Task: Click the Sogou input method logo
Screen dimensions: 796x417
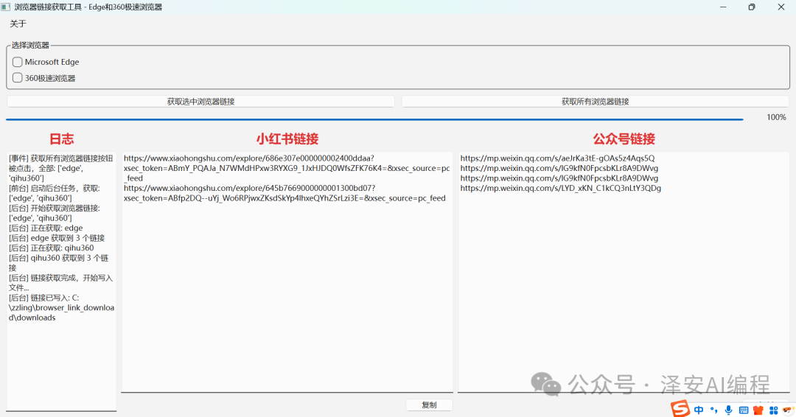Action: (x=680, y=409)
